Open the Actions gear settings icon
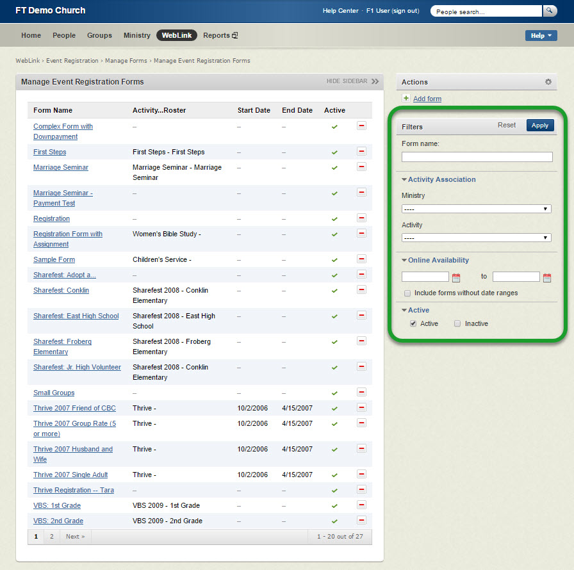Image resolution: width=574 pixels, height=570 pixels. [548, 82]
